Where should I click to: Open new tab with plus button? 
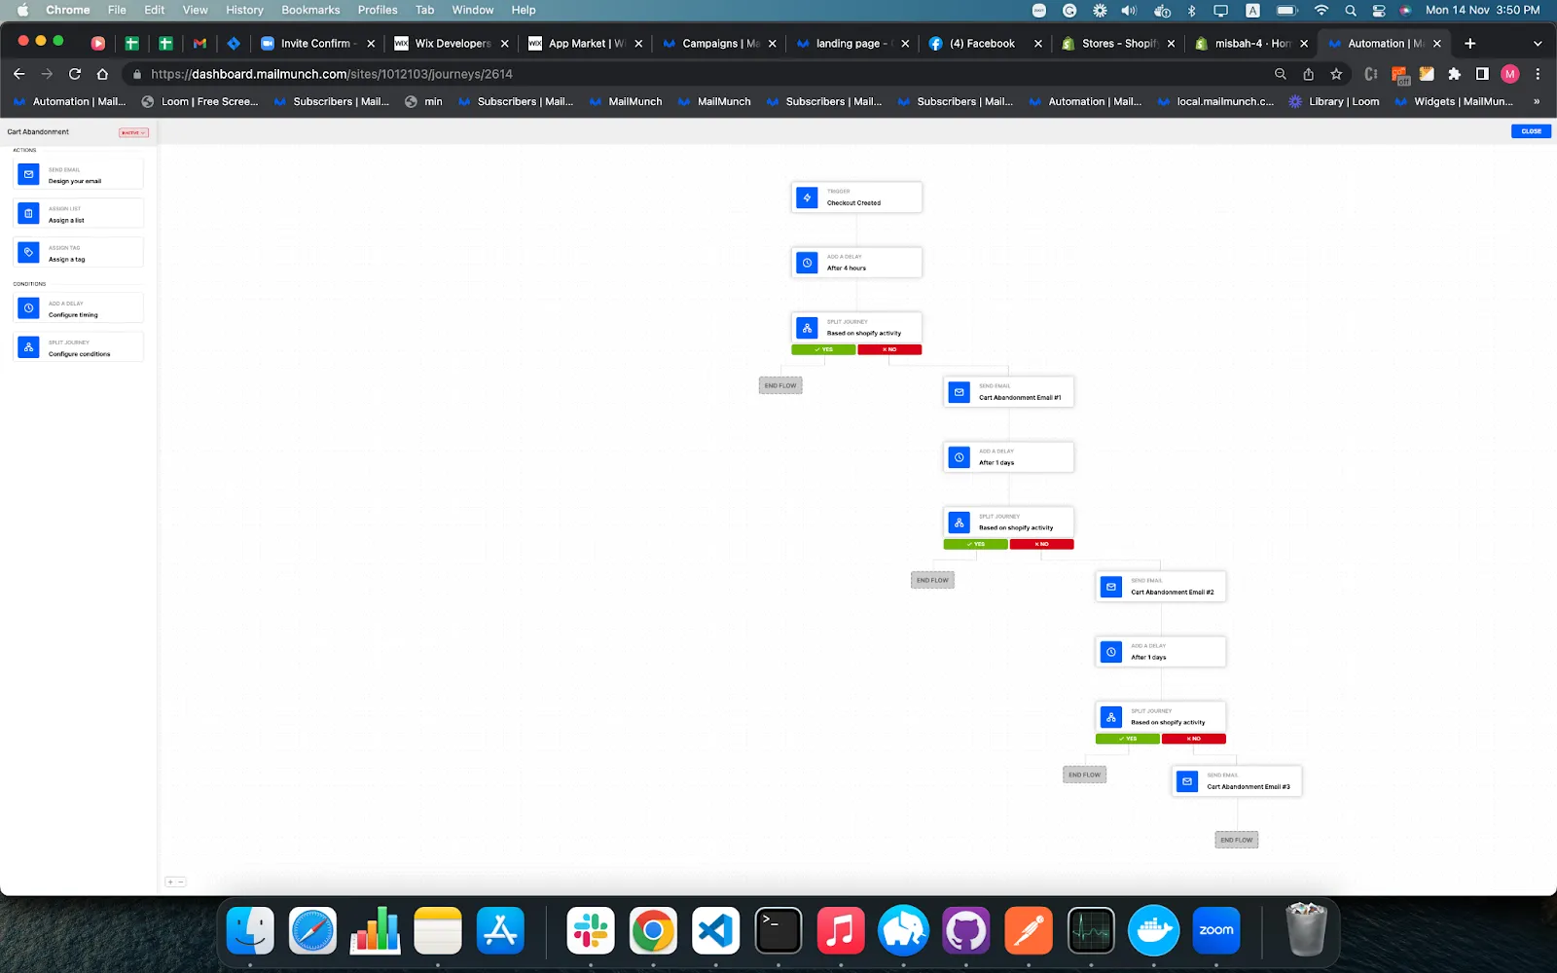pos(1470,44)
